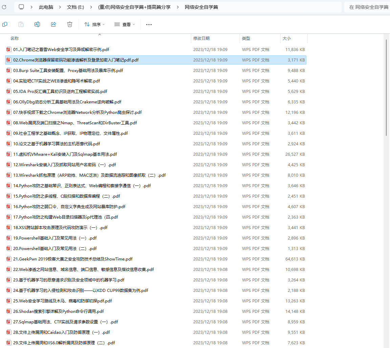Select file 24.基于机器学习的入侵检测和攻击识别
Viewport: 390px width, 348px height.
[156, 291]
